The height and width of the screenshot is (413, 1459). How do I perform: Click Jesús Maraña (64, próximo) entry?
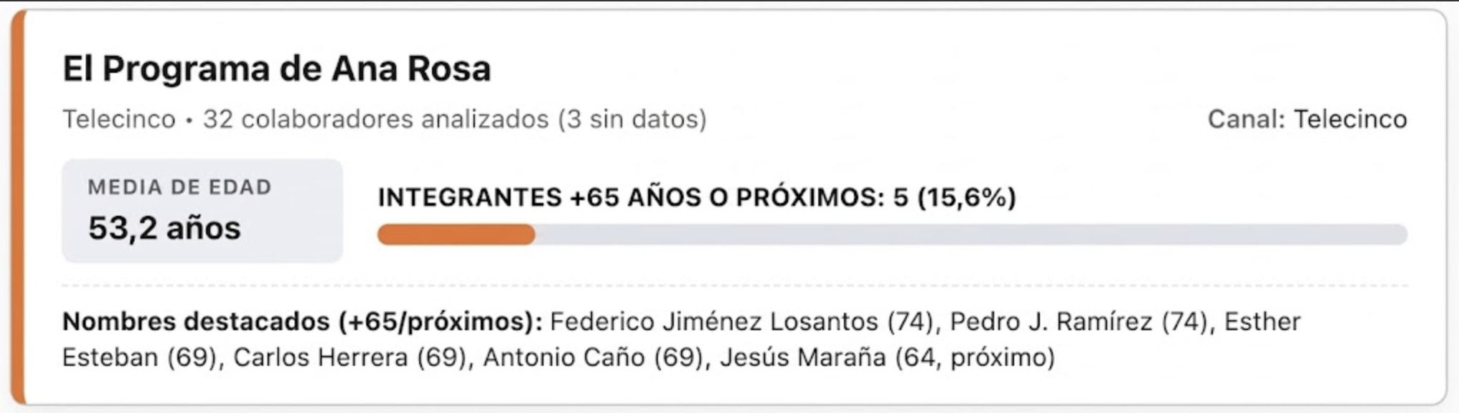click(888, 357)
